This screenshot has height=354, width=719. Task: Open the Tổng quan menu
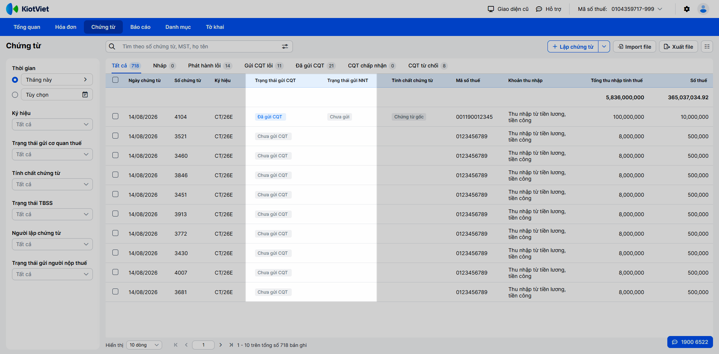(x=27, y=27)
